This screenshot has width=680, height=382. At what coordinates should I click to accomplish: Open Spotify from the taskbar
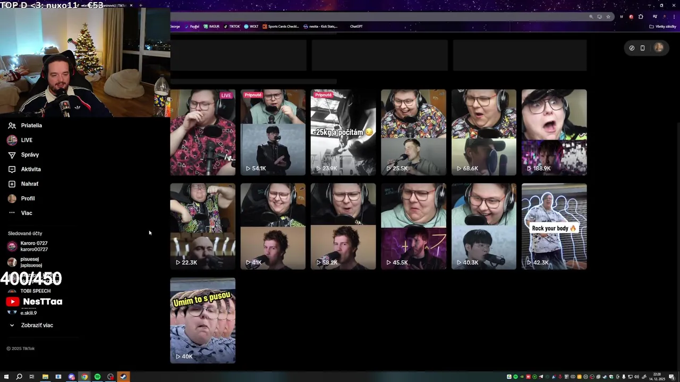[x=97, y=377]
